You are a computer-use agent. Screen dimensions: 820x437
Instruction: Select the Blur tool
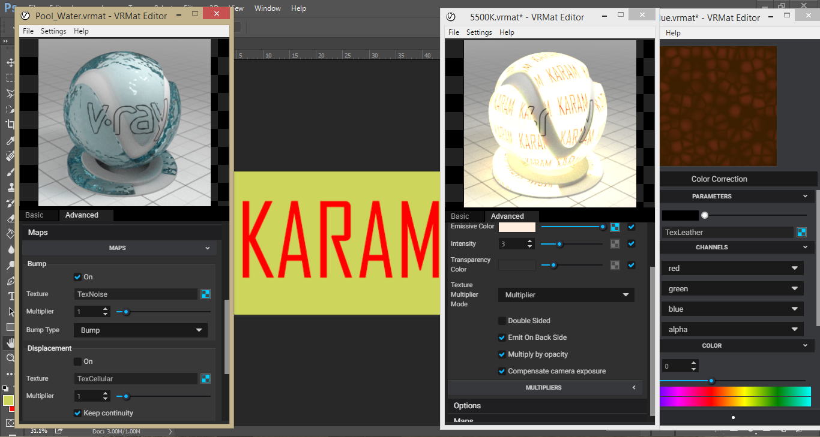[x=10, y=249]
